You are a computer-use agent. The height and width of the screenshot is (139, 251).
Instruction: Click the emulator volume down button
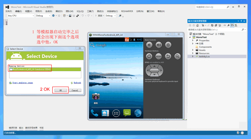click(149, 45)
